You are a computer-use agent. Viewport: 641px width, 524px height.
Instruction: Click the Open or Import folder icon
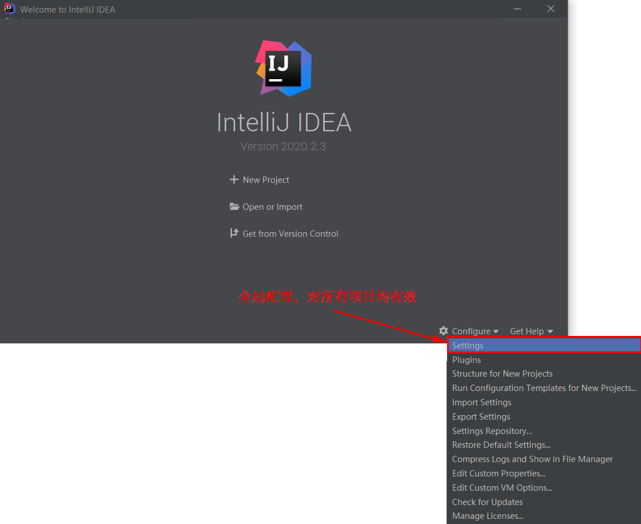[234, 206]
